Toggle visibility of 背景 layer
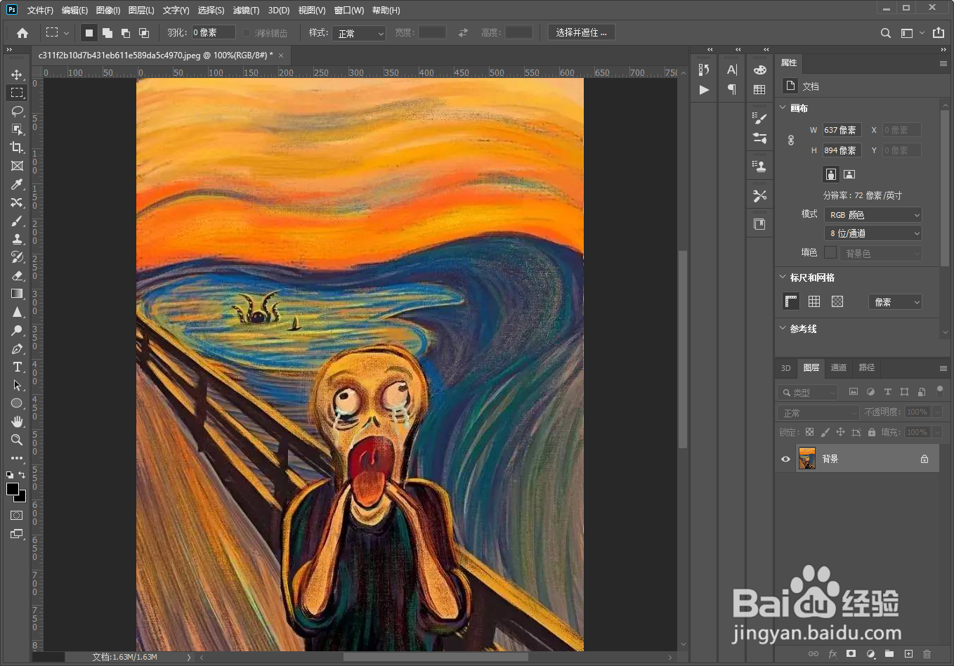The height and width of the screenshot is (666, 954). 785,459
